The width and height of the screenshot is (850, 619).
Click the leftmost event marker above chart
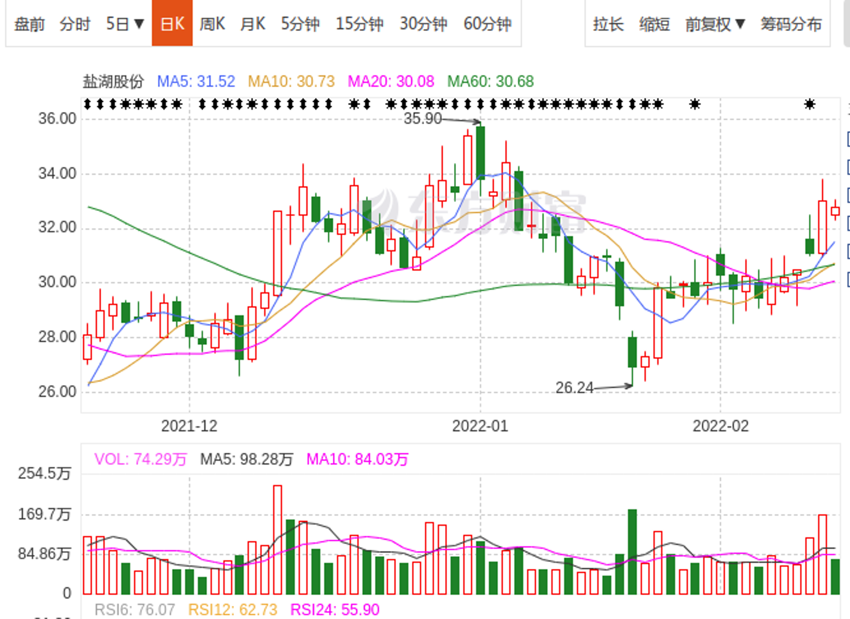(88, 104)
